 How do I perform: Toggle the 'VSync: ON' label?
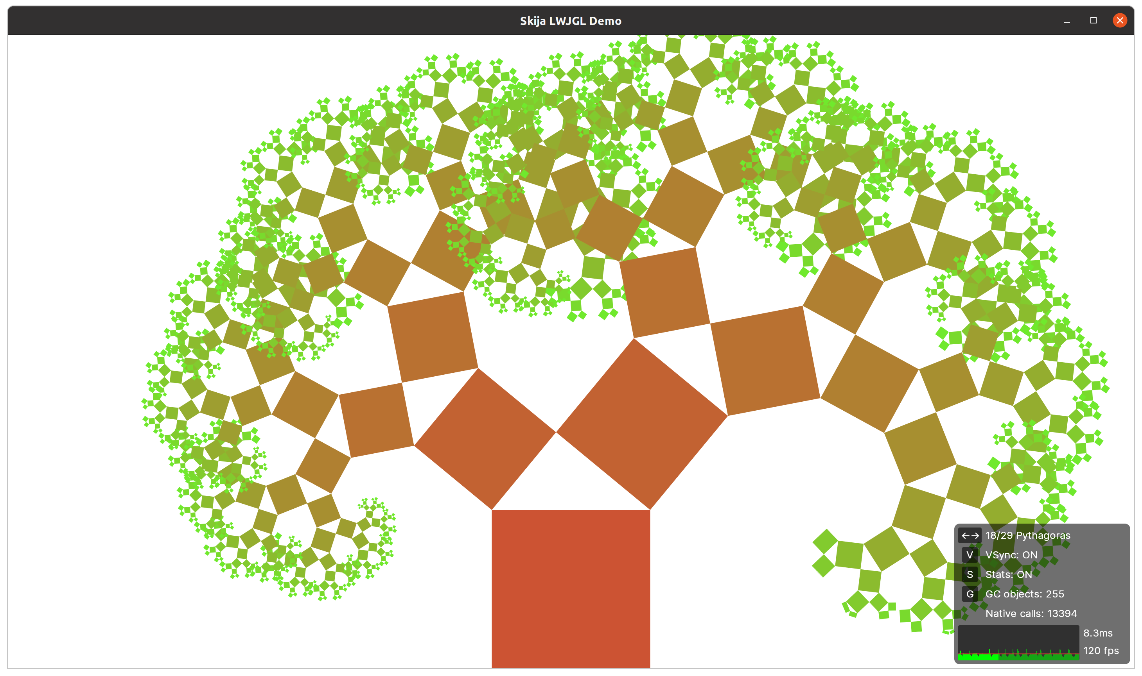point(1011,555)
